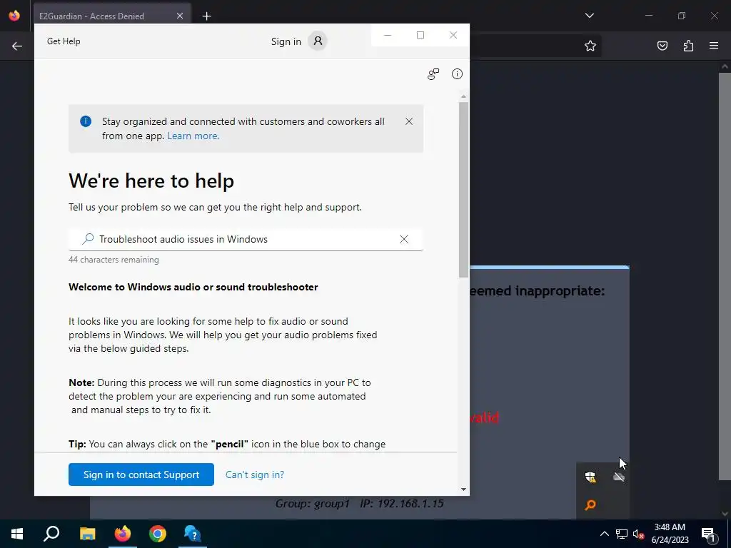Click the 'We're here to help' heading

click(x=151, y=181)
